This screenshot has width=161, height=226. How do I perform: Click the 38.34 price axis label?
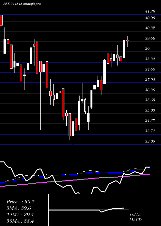(x=150, y=59)
